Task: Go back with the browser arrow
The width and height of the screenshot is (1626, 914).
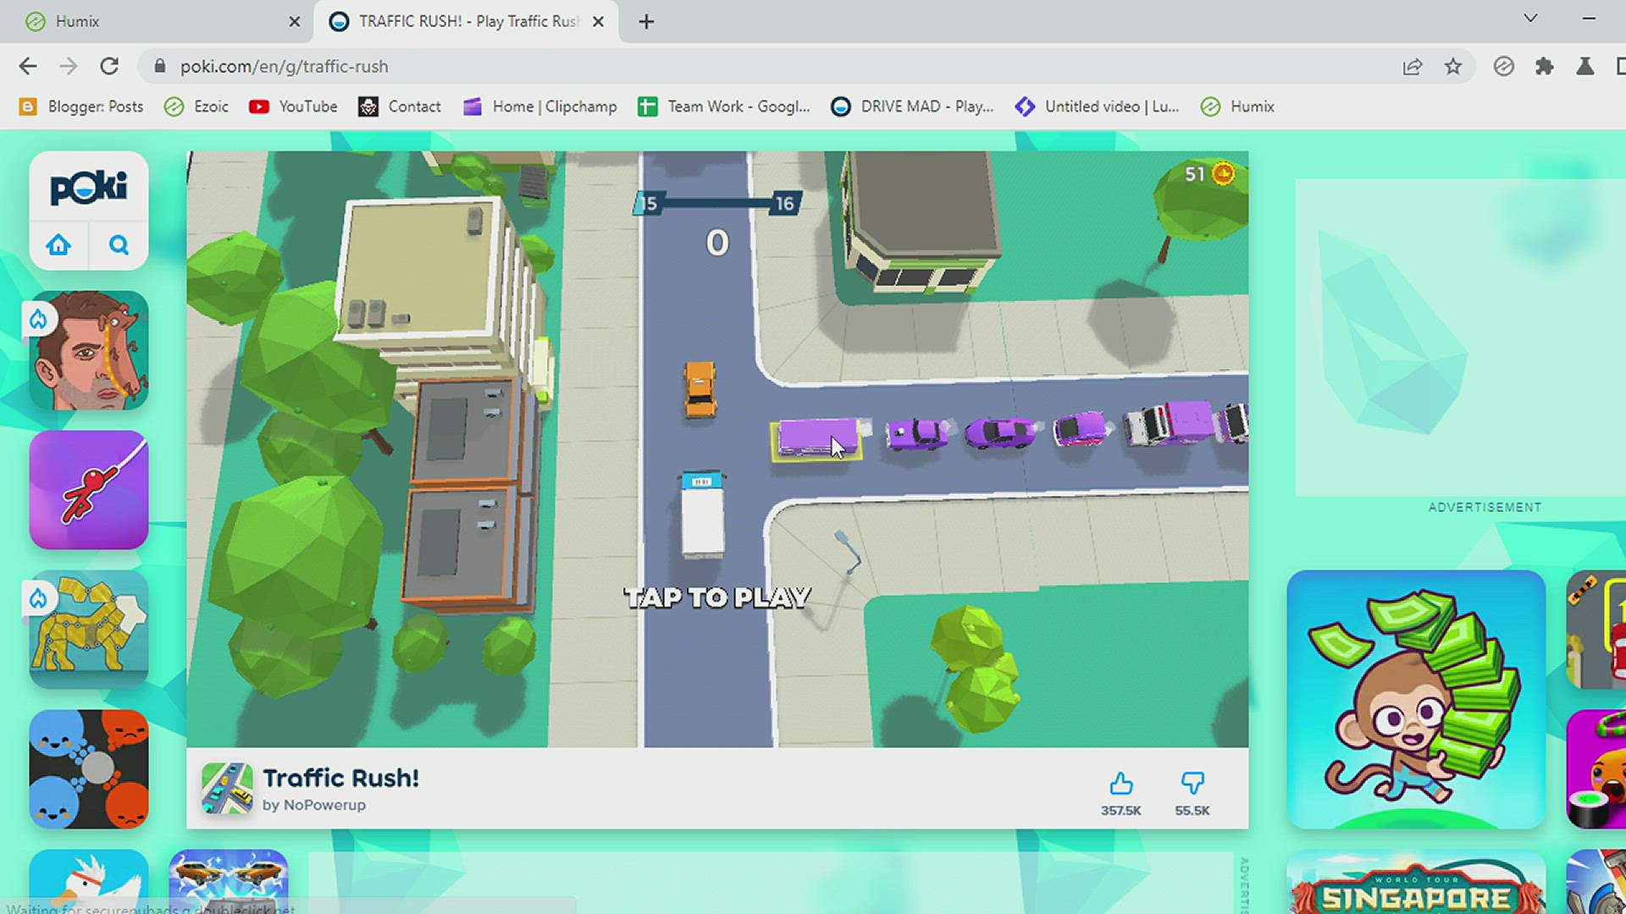Action: 28,67
